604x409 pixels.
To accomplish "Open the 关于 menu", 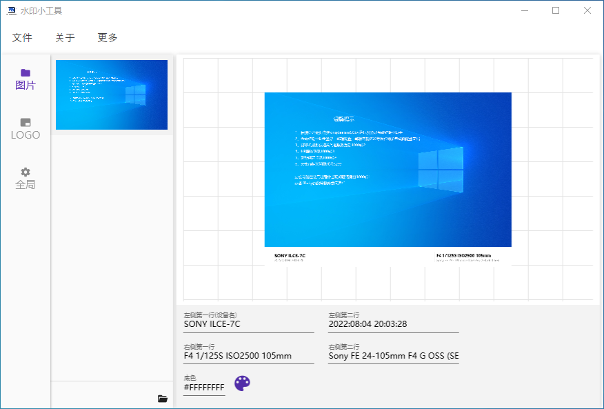I will pos(65,37).
